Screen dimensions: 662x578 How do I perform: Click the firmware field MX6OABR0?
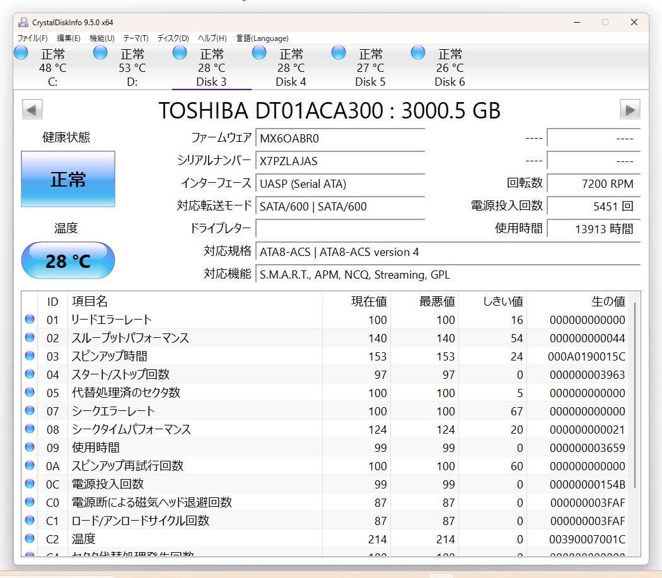click(x=340, y=138)
